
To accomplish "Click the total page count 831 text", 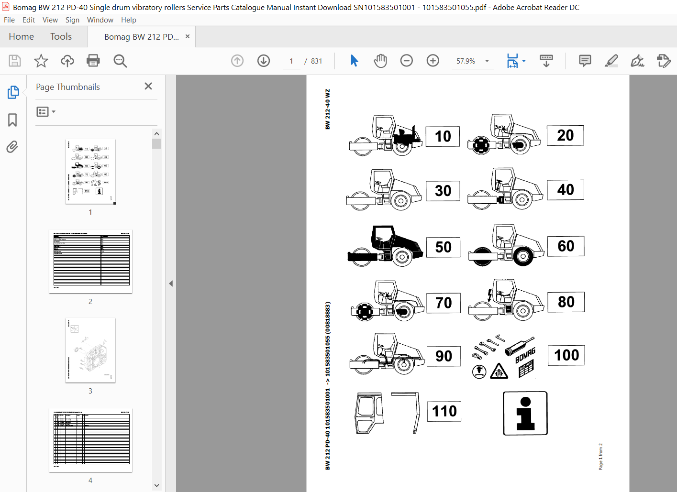I will tap(317, 61).
